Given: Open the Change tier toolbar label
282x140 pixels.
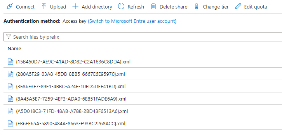Looking at the screenshot, I should [216, 7].
